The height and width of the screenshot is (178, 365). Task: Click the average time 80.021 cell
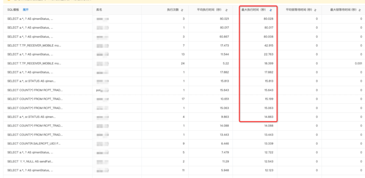coord(224,19)
